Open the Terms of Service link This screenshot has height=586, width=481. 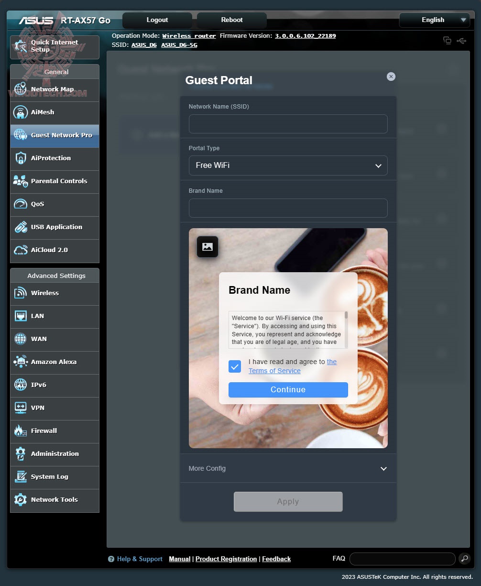[x=293, y=366]
